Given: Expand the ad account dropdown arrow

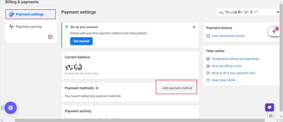Looking at the screenshot, I should point(278,12).
